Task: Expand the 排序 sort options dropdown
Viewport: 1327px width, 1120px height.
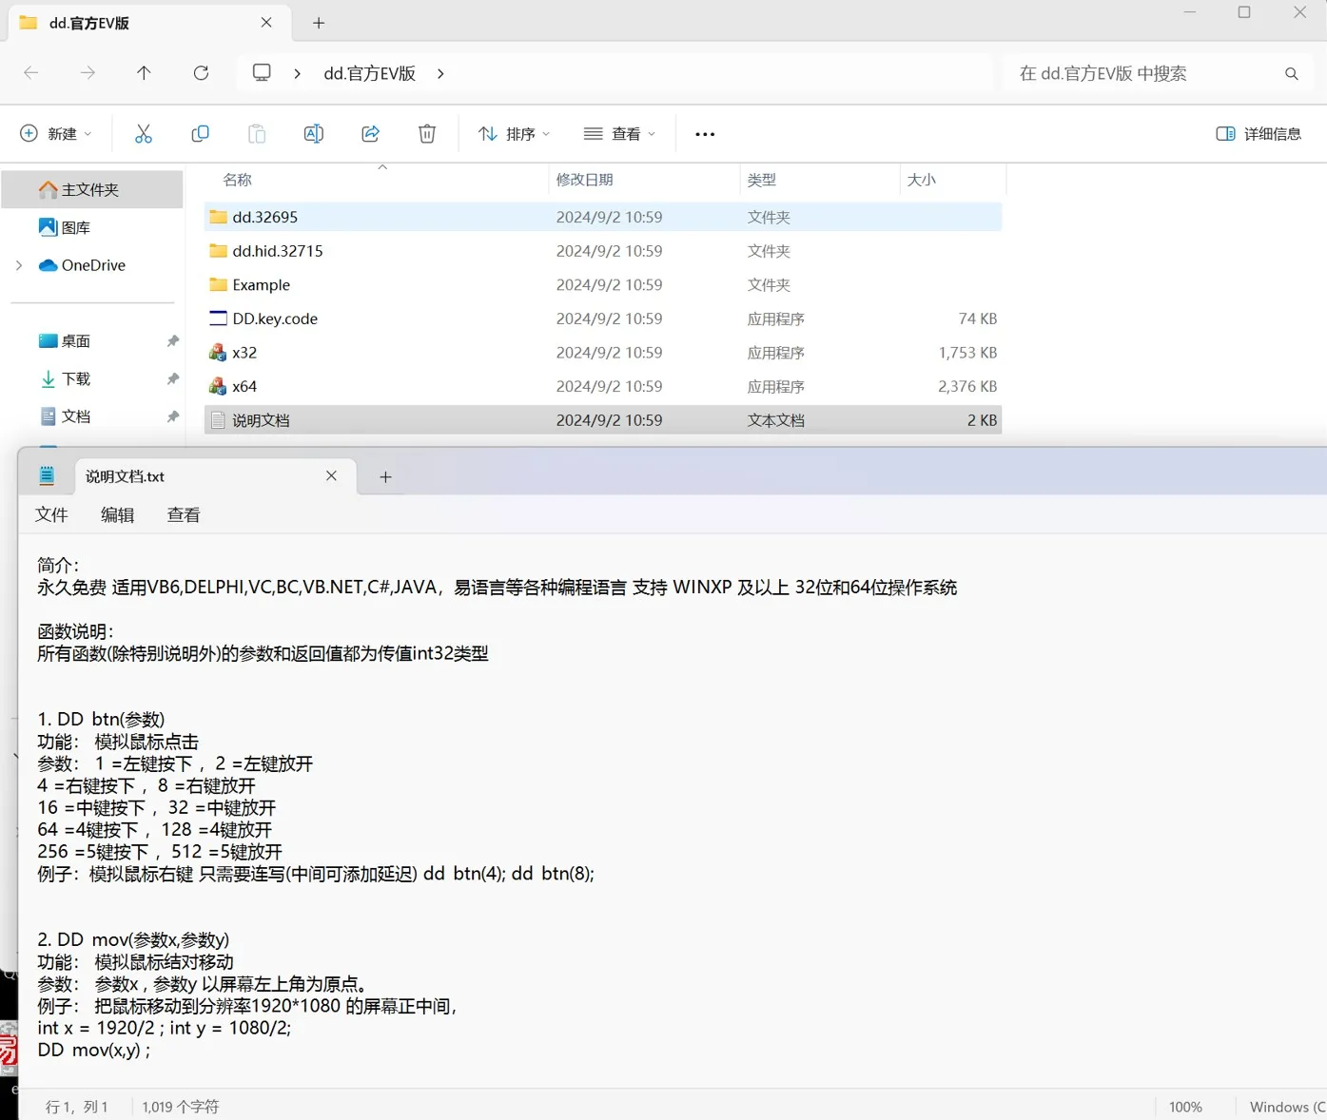Action: pos(514,133)
